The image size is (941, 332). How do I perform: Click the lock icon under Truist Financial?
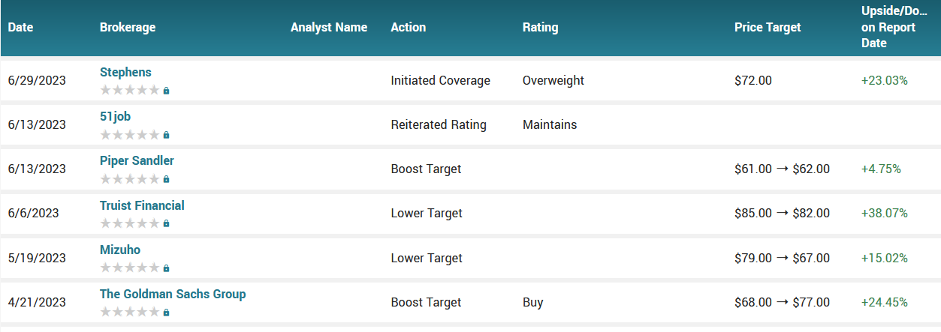tap(167, 224)
